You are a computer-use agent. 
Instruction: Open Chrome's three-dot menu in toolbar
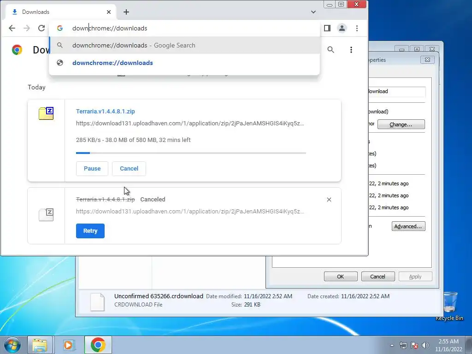pos(357,28)
